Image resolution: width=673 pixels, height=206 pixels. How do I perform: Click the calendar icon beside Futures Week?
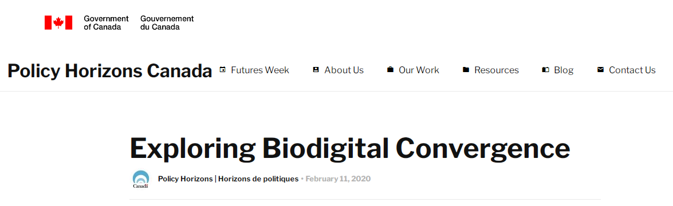tap(222, 70)
